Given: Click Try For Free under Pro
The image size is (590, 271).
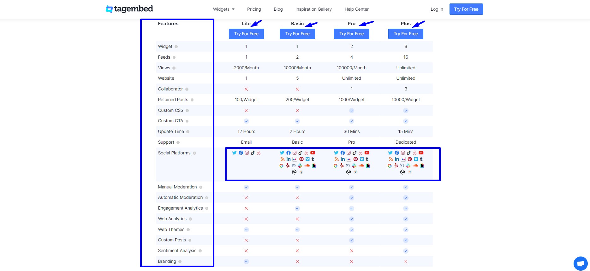Looking at the screenshot, I should tap(352, 34).
